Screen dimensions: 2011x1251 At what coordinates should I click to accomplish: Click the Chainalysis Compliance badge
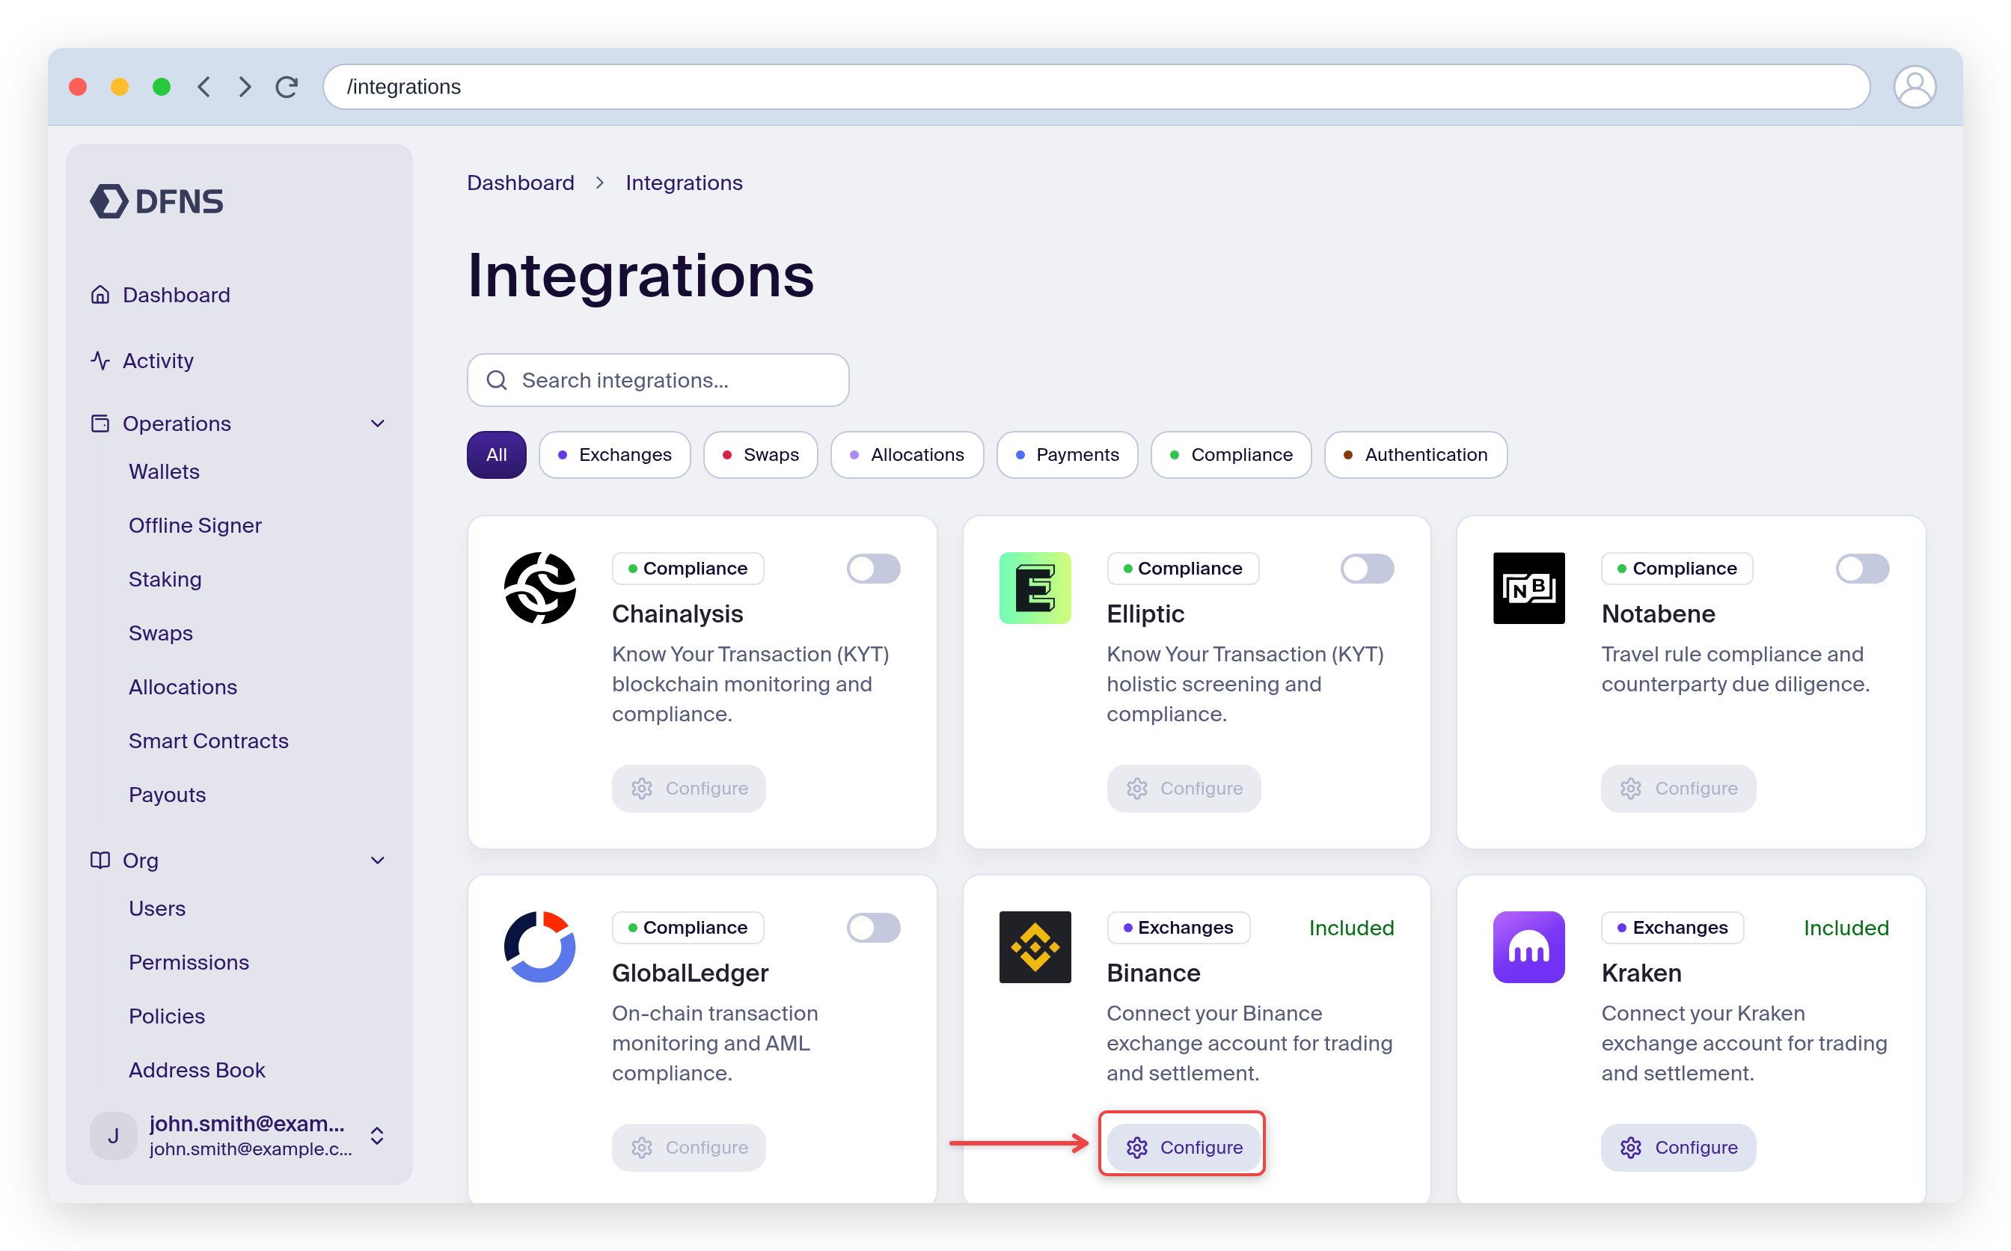pyautogui.click(x=688, y=569)
